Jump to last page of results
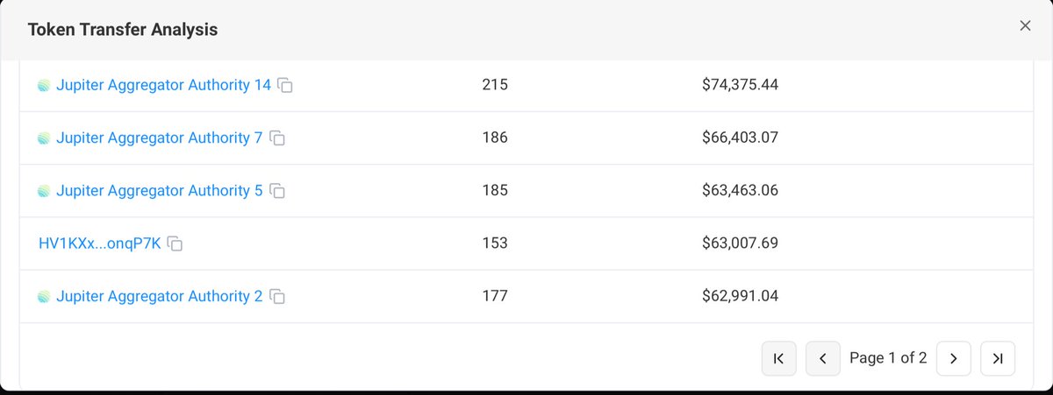This screenshot has width=1053, height=395. (998, 358)
